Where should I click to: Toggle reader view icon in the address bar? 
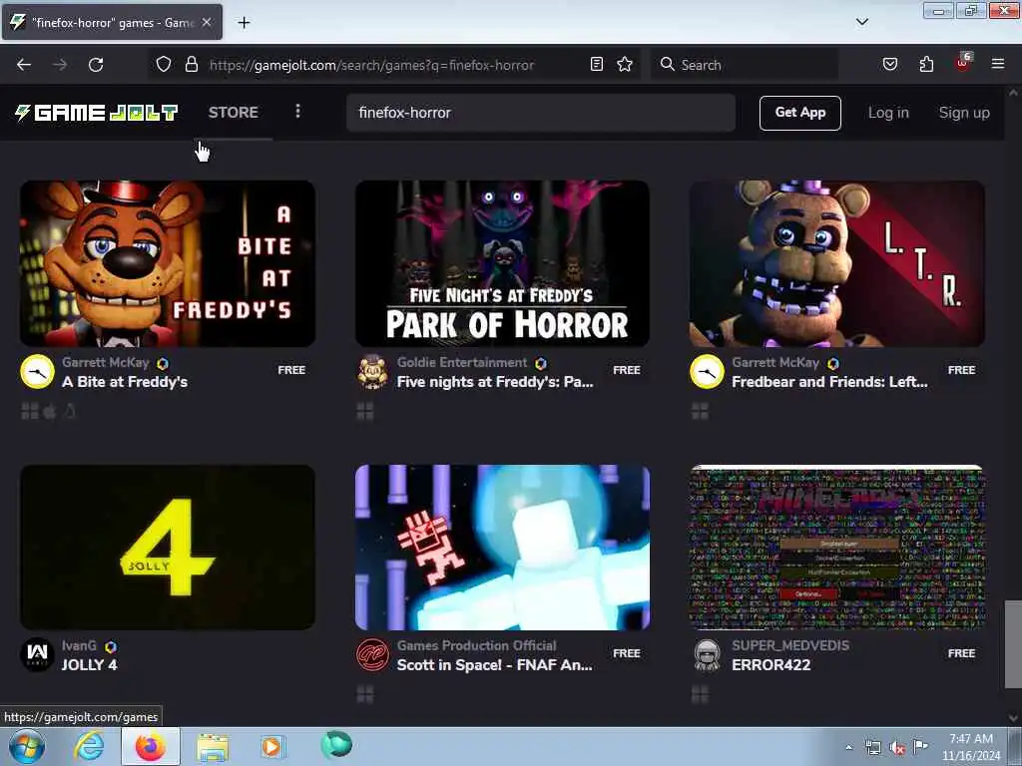(597, 64)
